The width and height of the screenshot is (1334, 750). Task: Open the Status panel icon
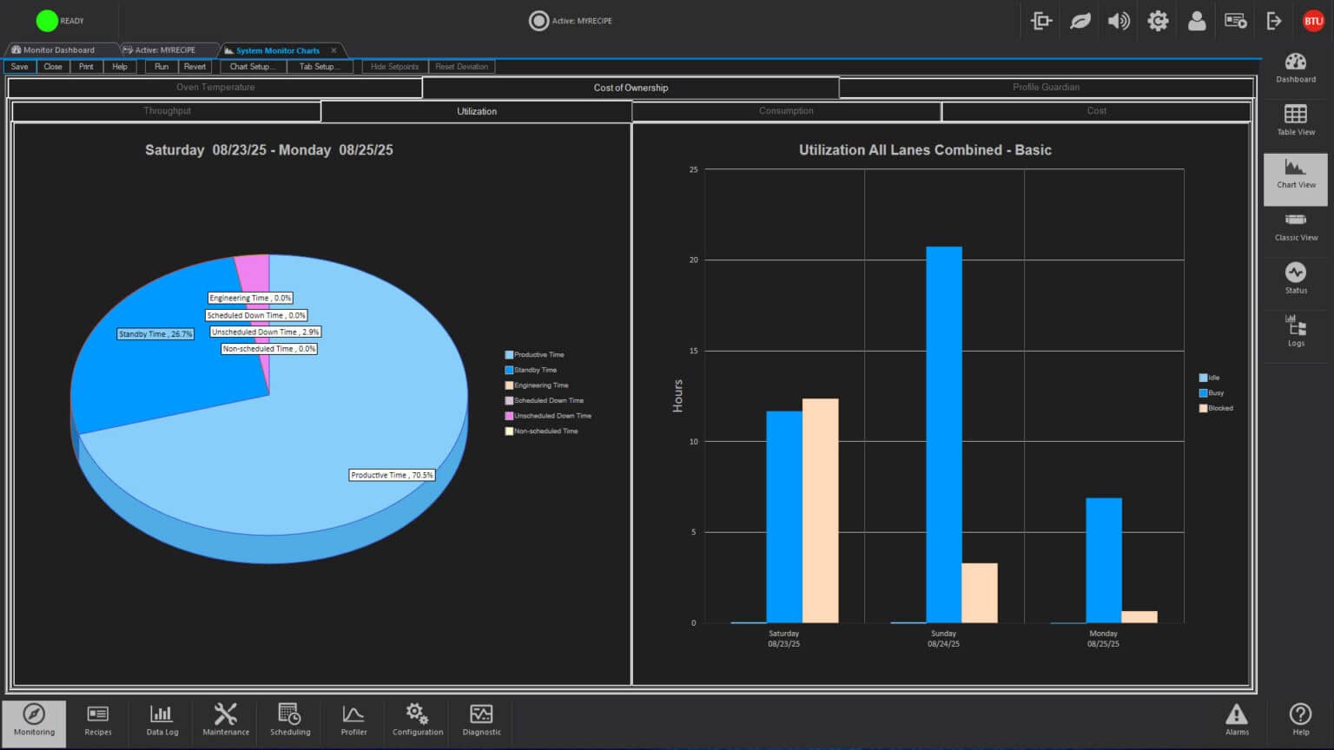click(1295, 278)
